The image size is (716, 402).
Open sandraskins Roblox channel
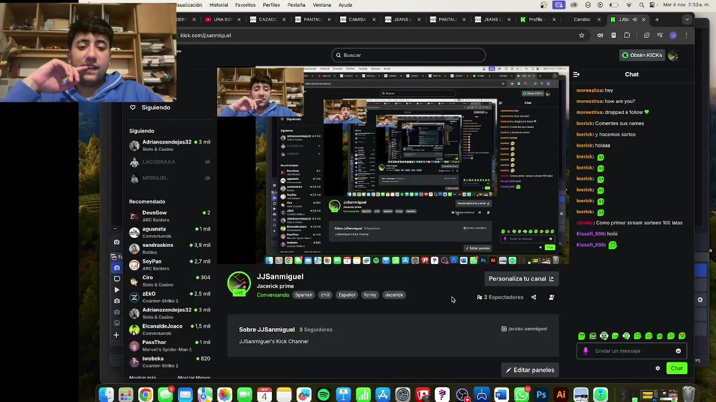[x=170, y=248]
